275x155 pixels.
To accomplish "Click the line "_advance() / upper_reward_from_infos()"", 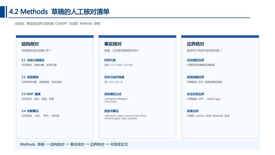I will 125,115.
